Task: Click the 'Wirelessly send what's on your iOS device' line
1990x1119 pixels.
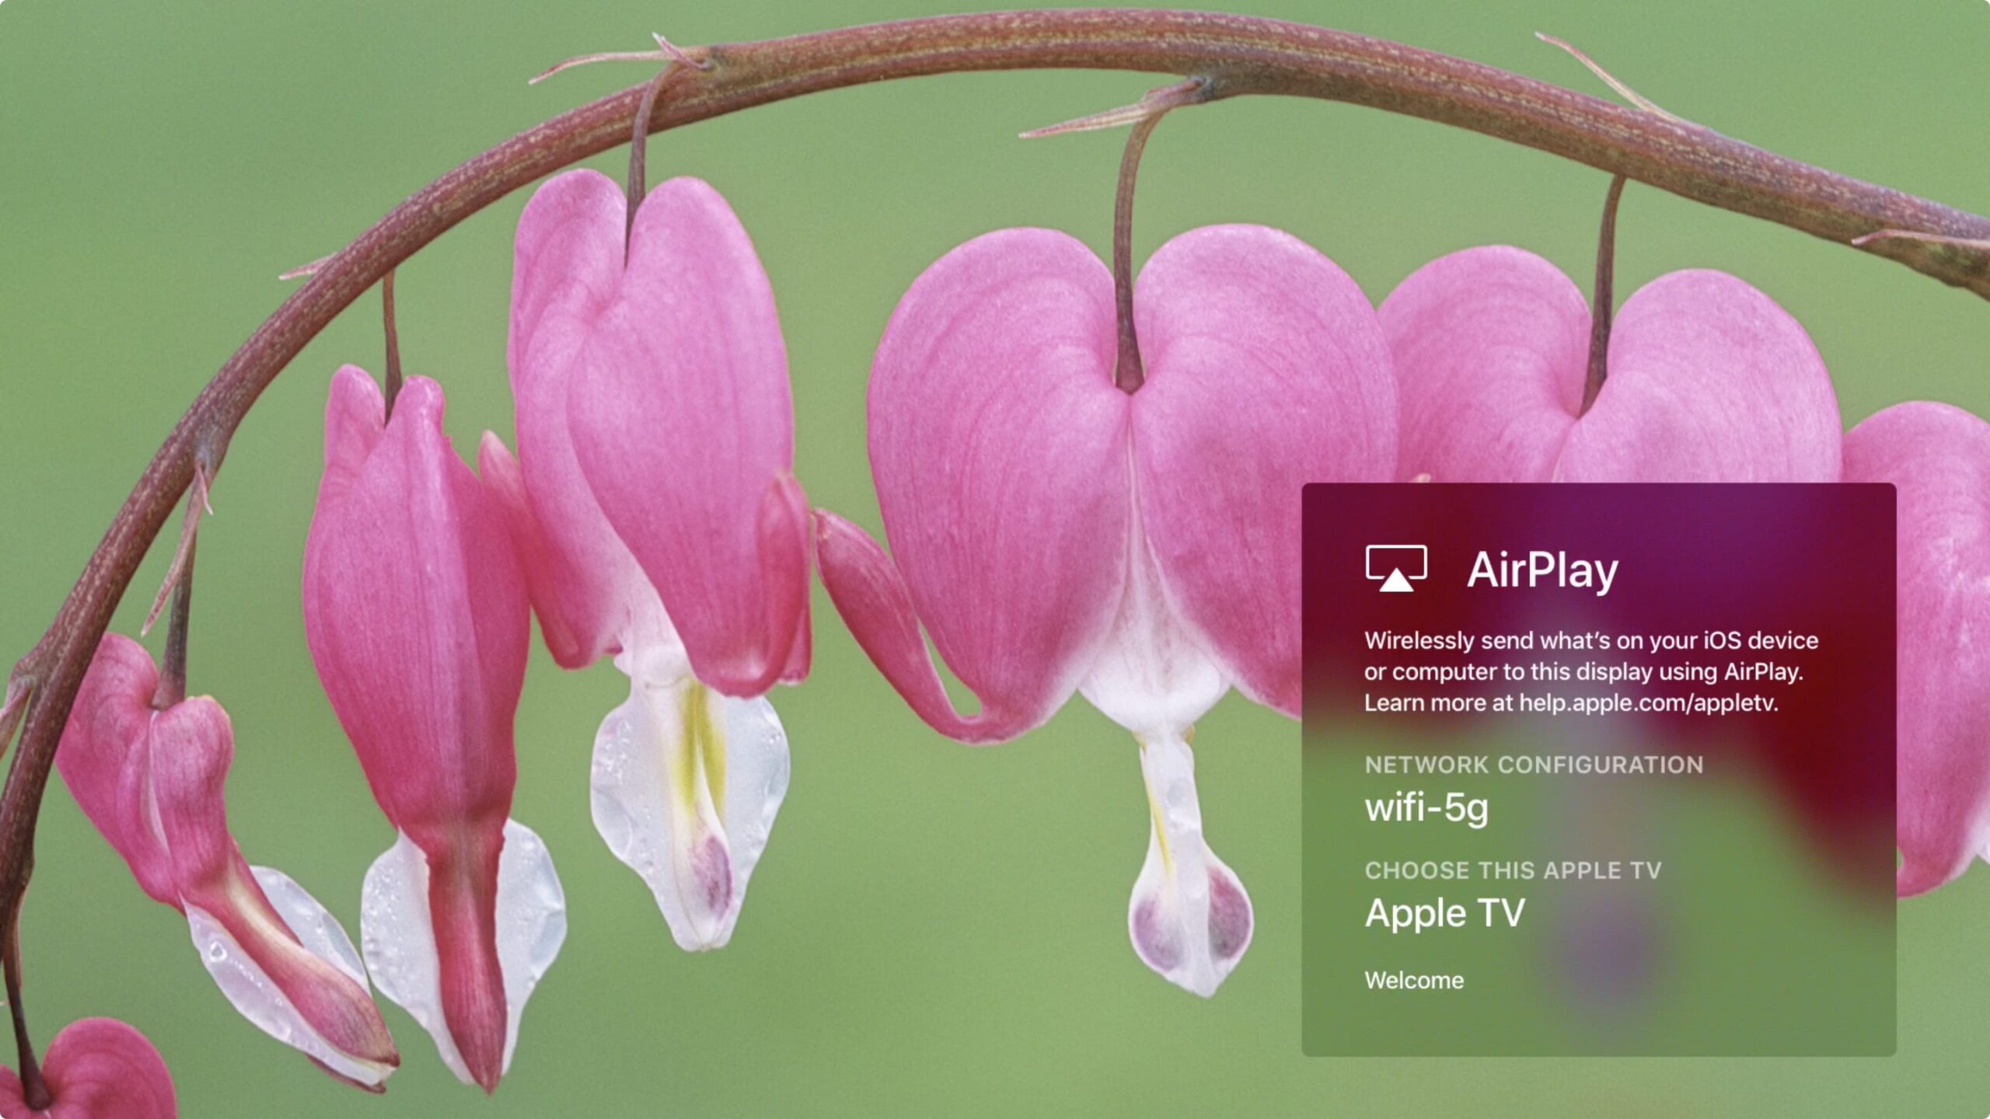Action: (1591, 640)
